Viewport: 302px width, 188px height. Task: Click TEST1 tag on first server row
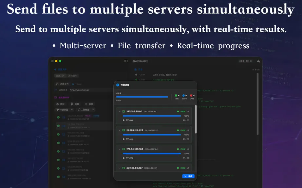coord(88,116)
